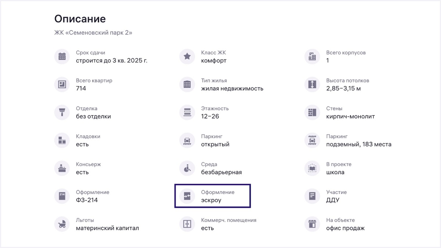The width and height of the screenshot is (441, 248).
Task: Click the floors icon next to Этажность
Action: coord(187,112)
